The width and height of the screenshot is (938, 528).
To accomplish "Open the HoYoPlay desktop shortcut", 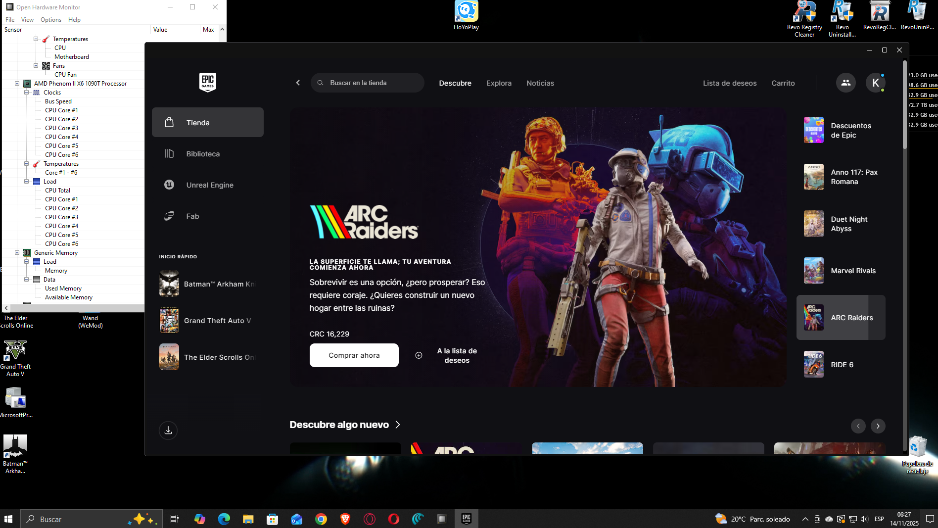I will (466, 16).
